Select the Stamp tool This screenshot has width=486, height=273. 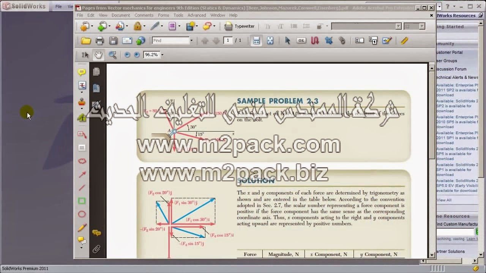[82, 102]
